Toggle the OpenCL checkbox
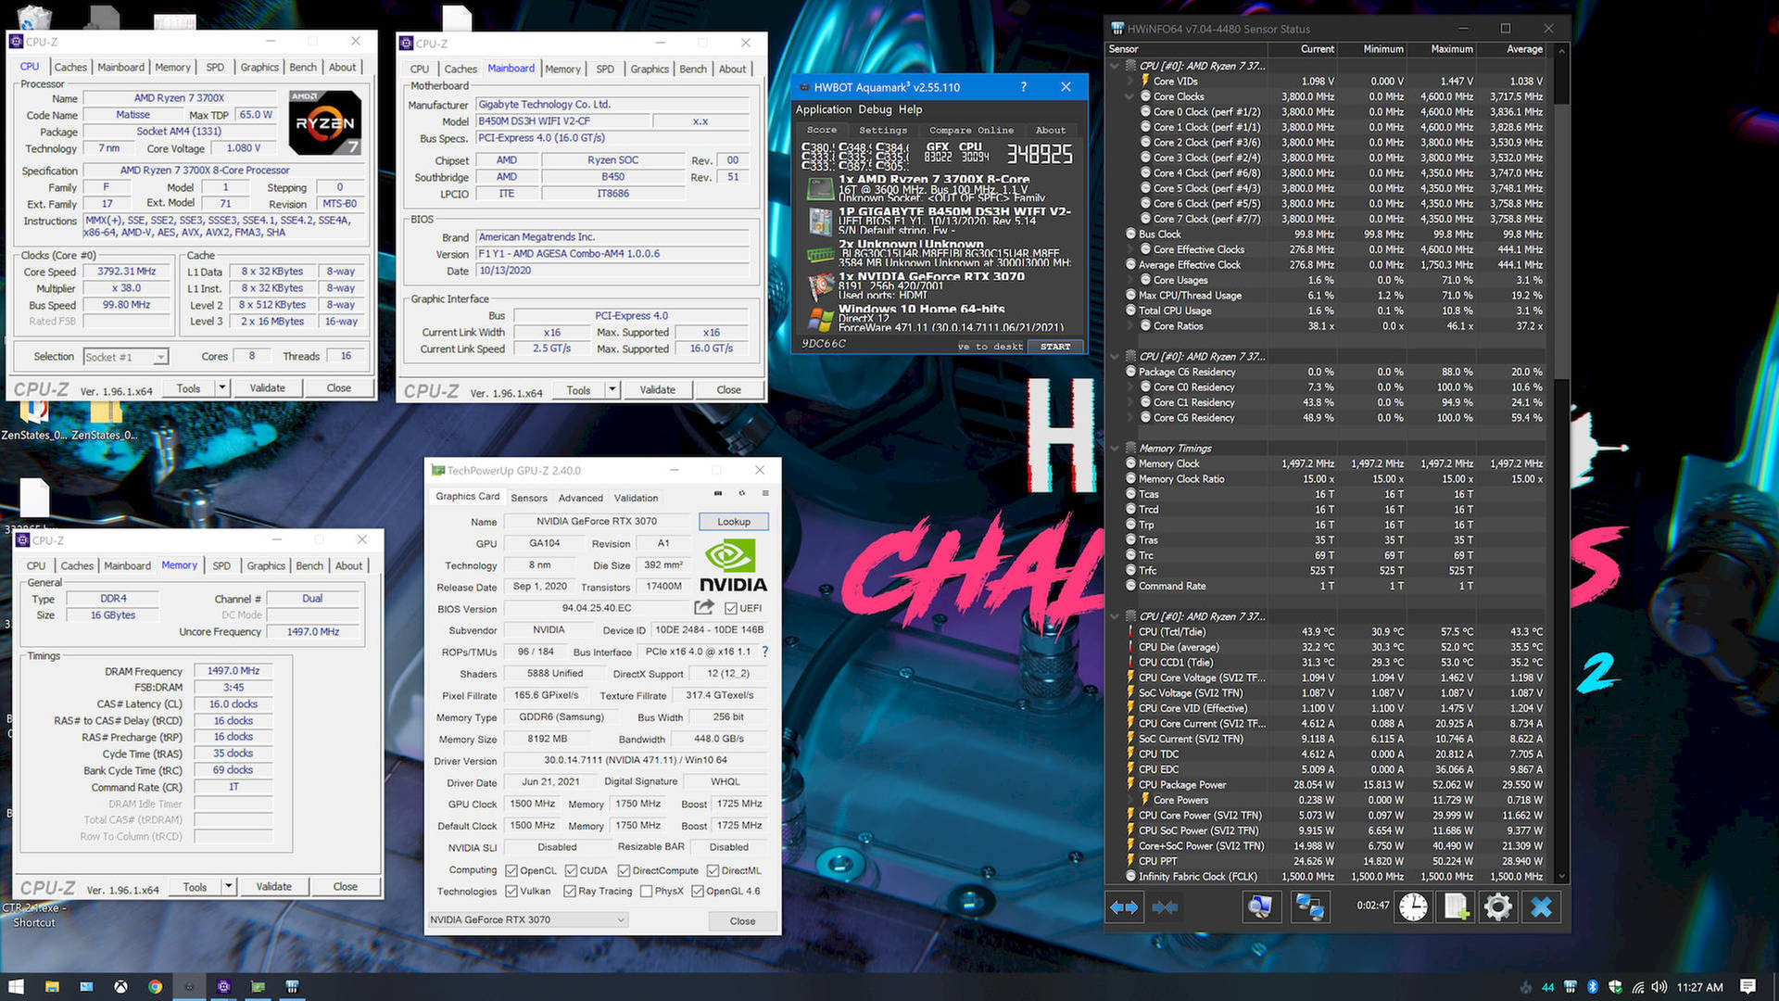 (511, 870)
